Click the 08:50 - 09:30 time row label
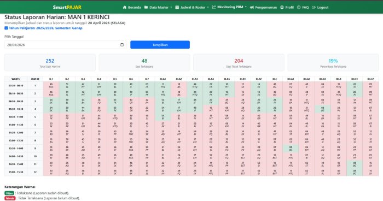383x201 pixels. (16, 101)
